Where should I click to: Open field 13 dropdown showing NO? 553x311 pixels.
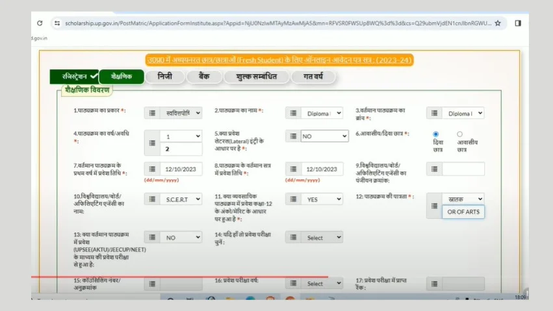[x=181, y=238]
